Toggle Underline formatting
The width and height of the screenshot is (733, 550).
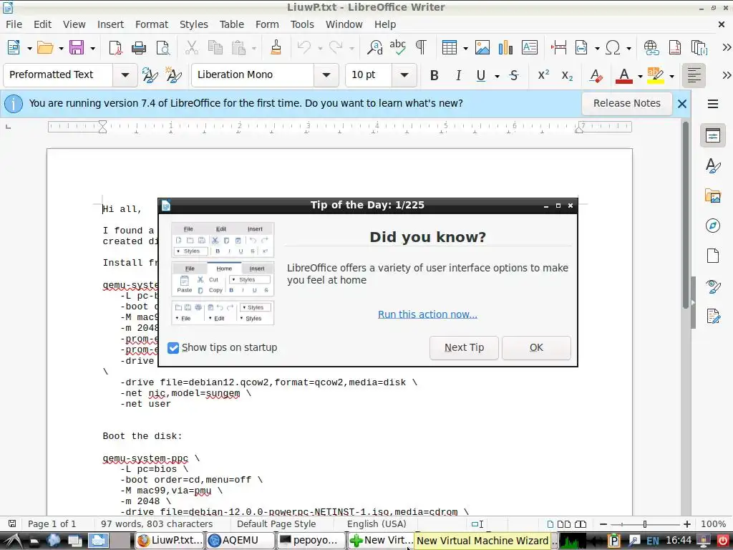480,75
